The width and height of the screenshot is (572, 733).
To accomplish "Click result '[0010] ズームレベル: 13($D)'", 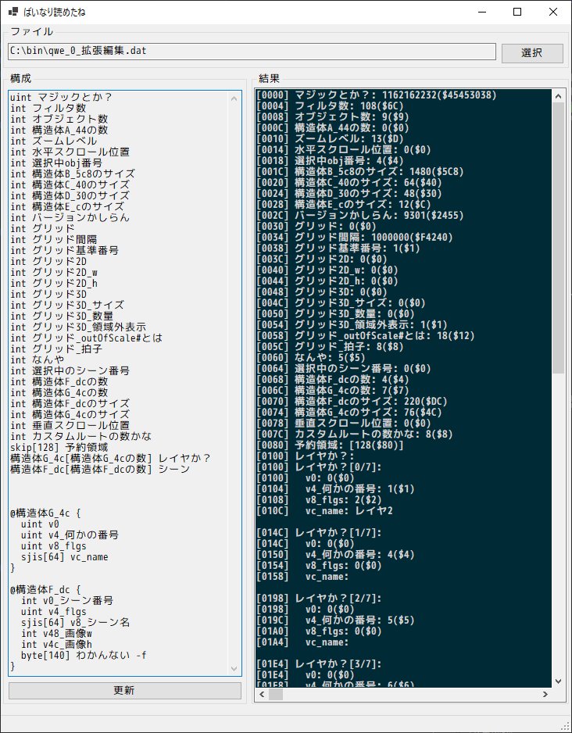I will [330, 139].
